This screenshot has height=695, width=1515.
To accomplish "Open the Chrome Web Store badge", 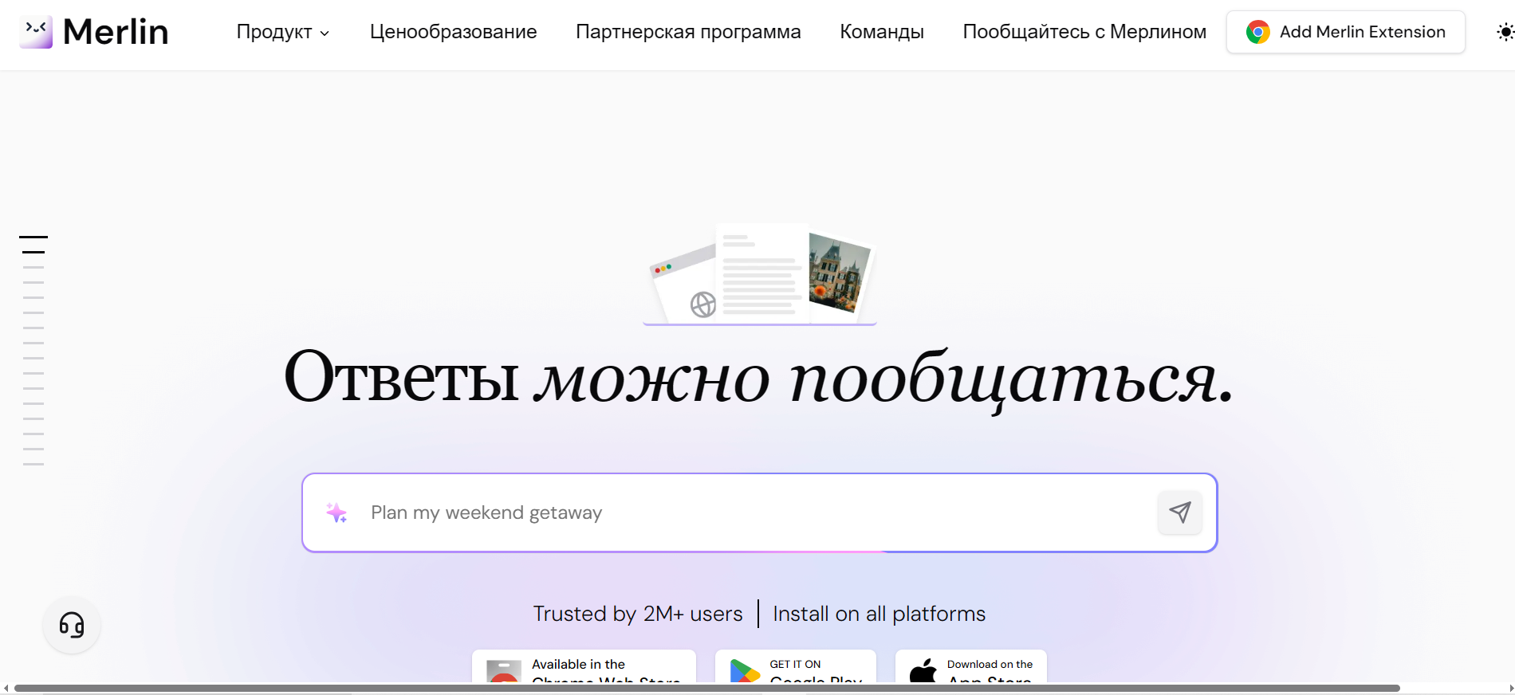I will point(584,668).
